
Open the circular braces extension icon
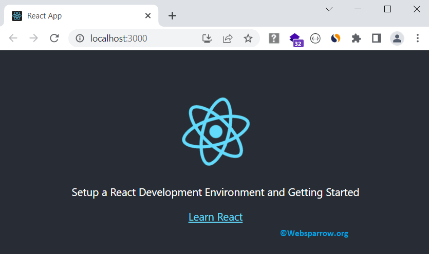315,38
